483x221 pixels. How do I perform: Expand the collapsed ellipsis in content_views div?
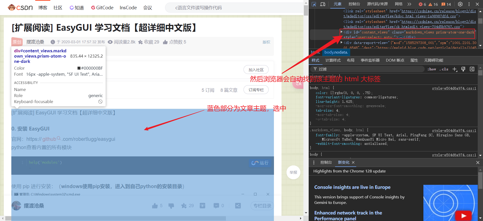click(x=401, y=37)
